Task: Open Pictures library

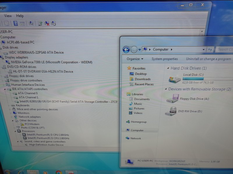Action: 139,108
